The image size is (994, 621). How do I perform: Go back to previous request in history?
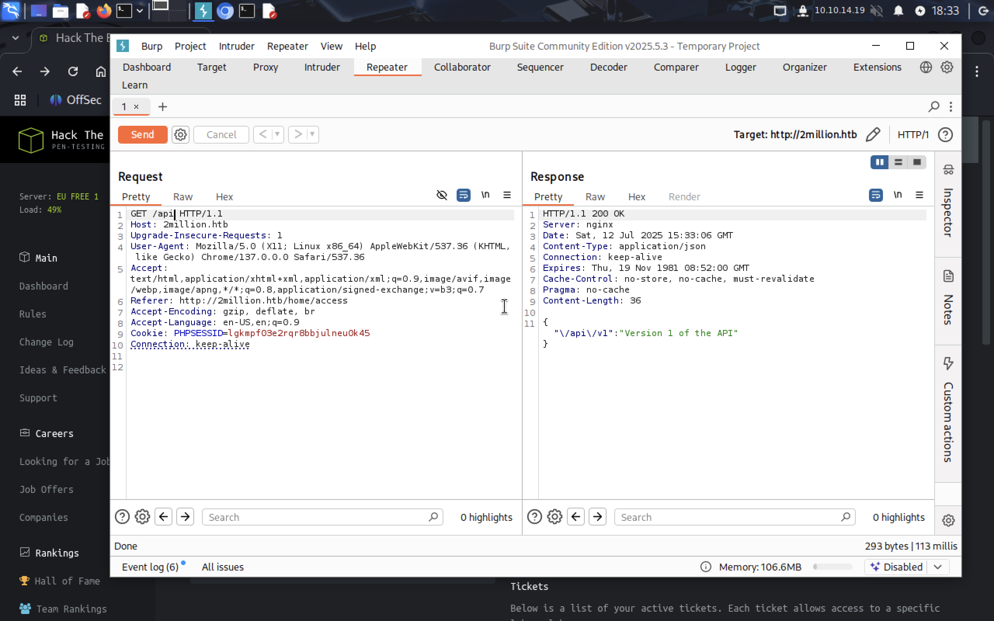tap(263, 134)
